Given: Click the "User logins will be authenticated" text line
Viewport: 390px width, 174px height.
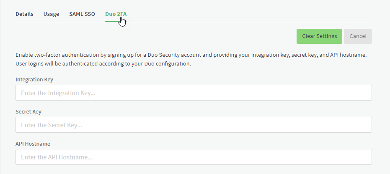Looking at the screenshot, I should [x=103, y=64].
